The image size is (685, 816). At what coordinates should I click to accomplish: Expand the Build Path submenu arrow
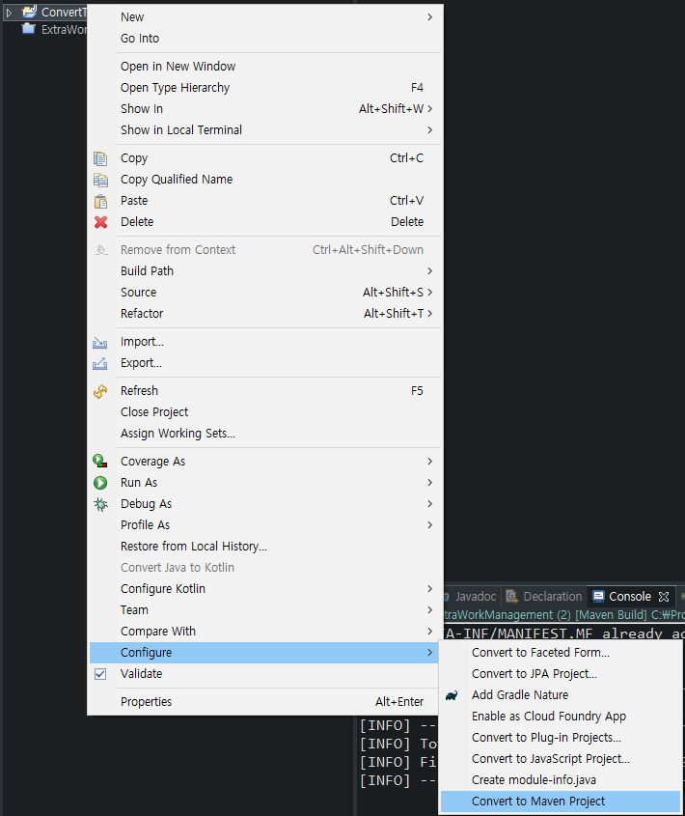[x=429, y=271]
